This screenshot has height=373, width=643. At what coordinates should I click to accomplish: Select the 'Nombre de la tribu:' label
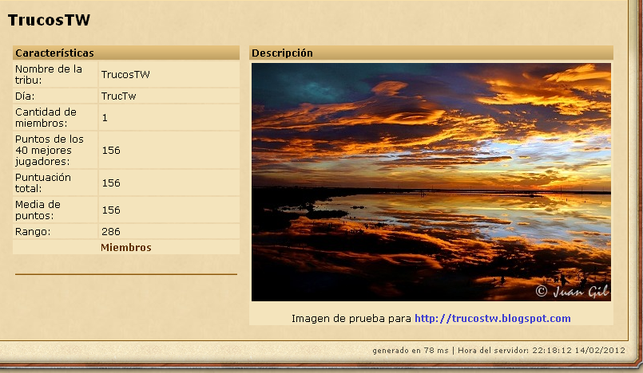click(x=49, y=74)
